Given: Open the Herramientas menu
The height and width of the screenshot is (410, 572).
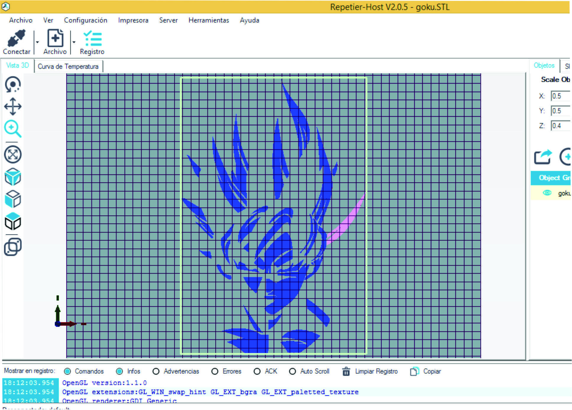Looking at the screenshot, I should (208, 20).
